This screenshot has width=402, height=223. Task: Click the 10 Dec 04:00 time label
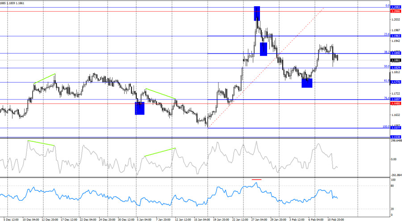click(x=31, y=220)
